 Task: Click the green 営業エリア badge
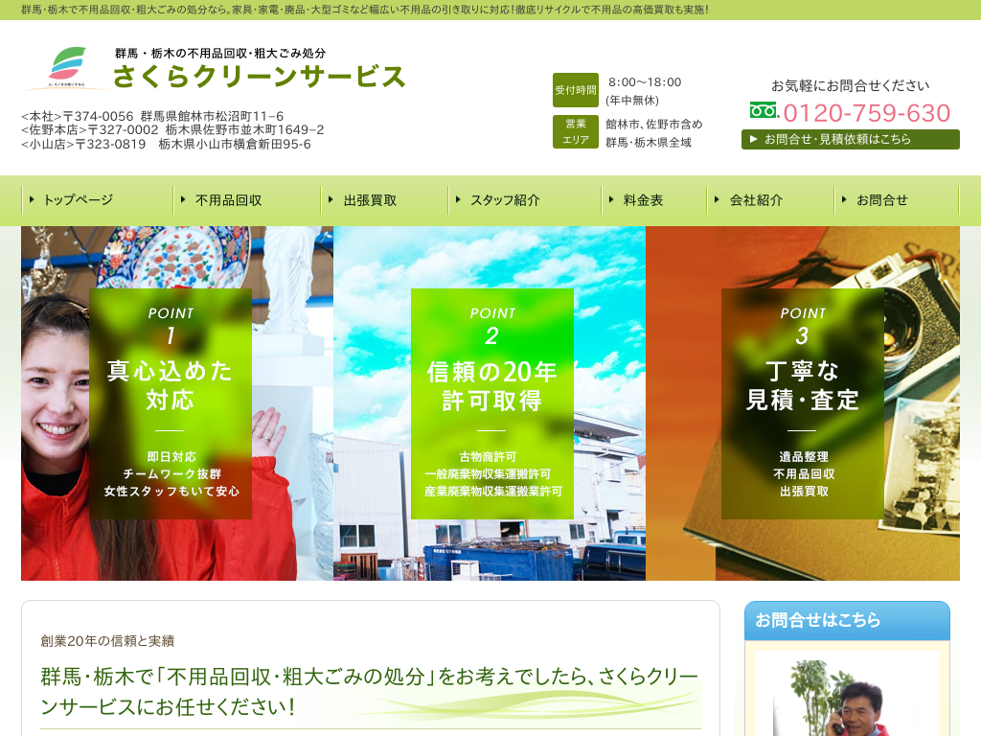pos(575,132)
